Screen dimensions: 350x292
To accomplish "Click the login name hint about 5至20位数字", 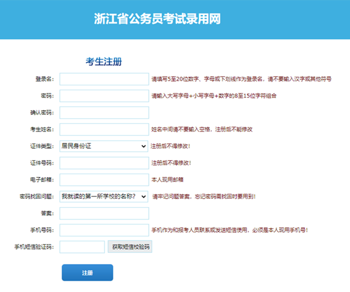I will coord(241,79).
